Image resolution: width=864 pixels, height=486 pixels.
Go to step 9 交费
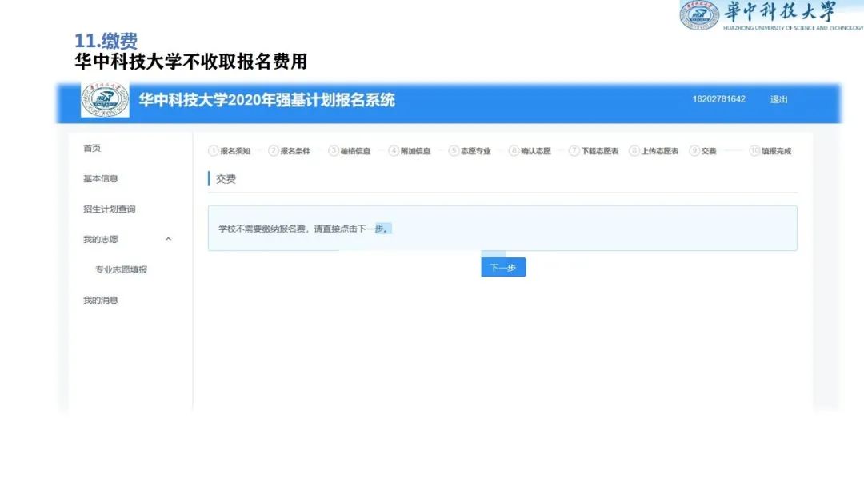702,151
